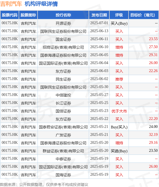Viewport: 159px width, 187px height.
Task: Click target price 27.50 for 招商证券
Action: point(153,47)
